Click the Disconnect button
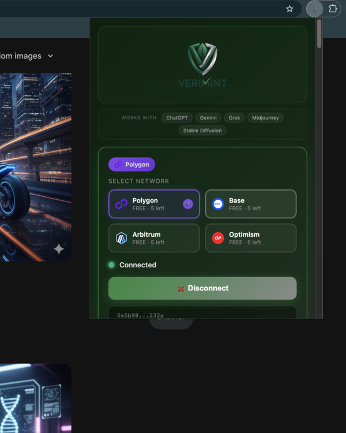 pyautogui.click(x=202, y=288)
